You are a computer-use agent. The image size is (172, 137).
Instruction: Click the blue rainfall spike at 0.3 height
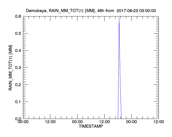(119, 68)
